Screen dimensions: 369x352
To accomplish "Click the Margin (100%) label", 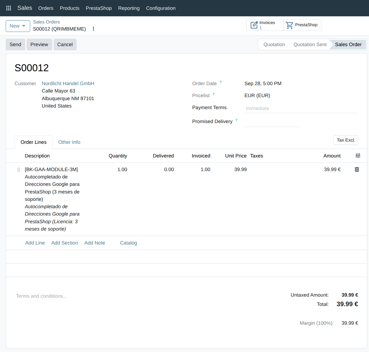I will coord(317,323).
